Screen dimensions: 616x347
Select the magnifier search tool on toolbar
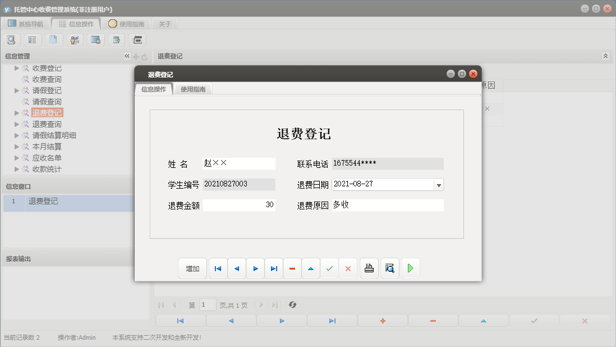pyautogui.click(x=11, y=39)
